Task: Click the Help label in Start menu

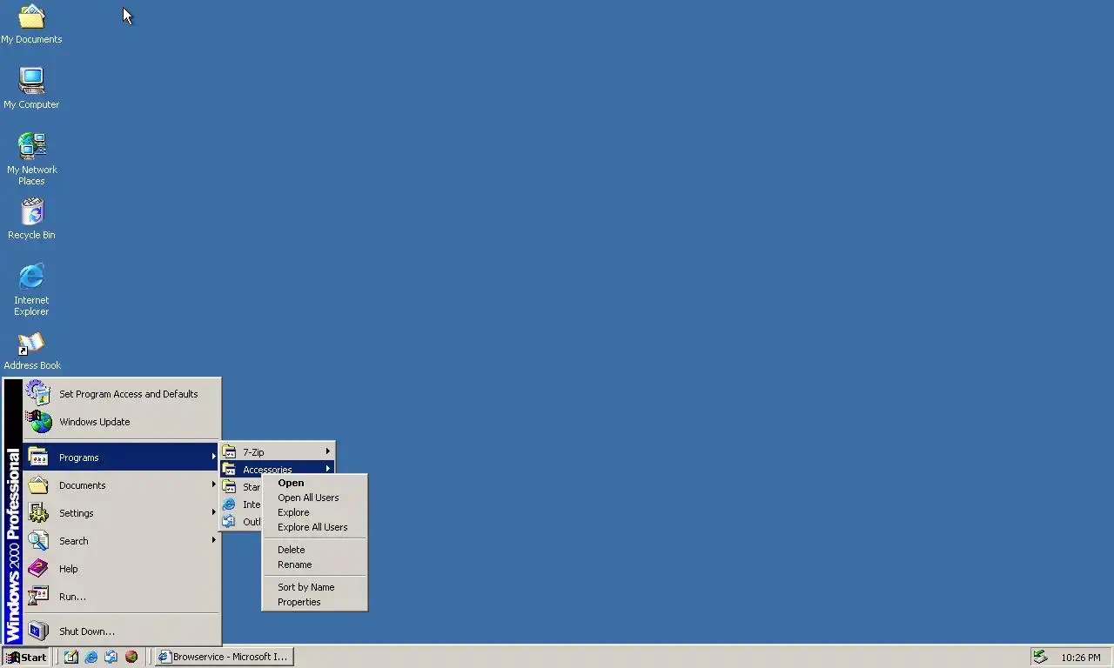Action: (69, 569)
